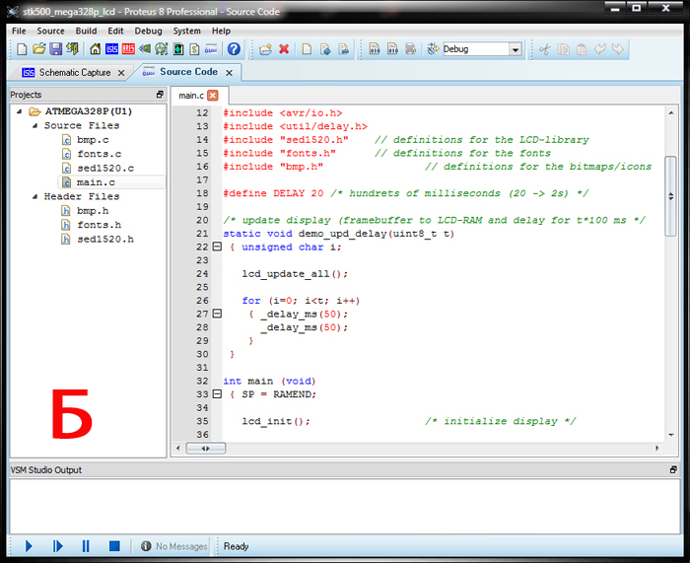Image resolution: width=690 pixels, height=563 pixels.
Task: Open Bill of Materials toolbar icon
Action: pos(194,49)
